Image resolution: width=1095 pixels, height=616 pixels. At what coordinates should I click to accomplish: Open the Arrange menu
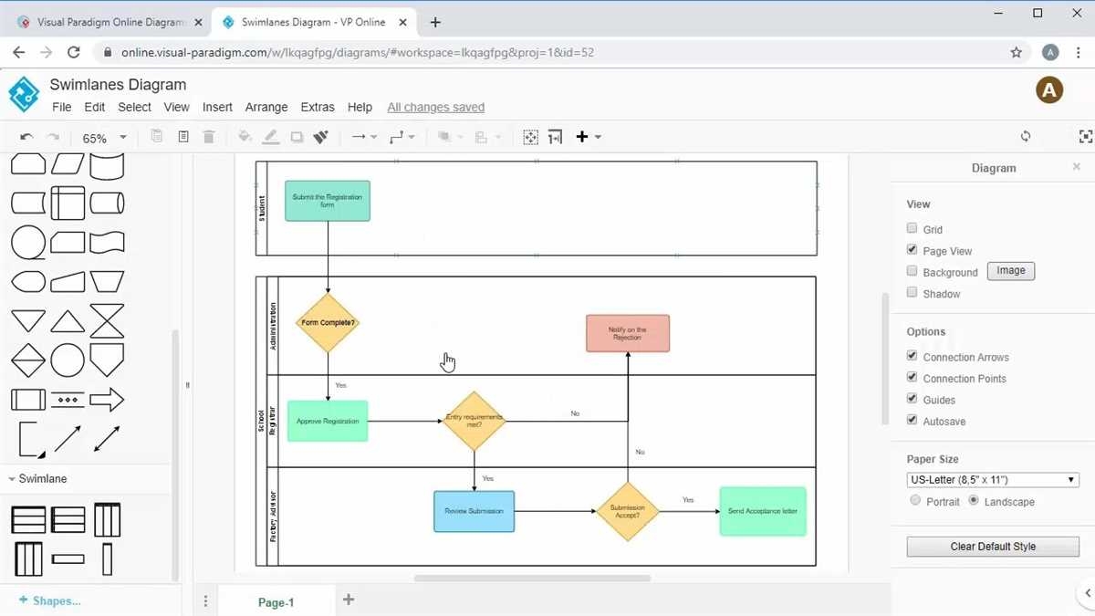266,107
